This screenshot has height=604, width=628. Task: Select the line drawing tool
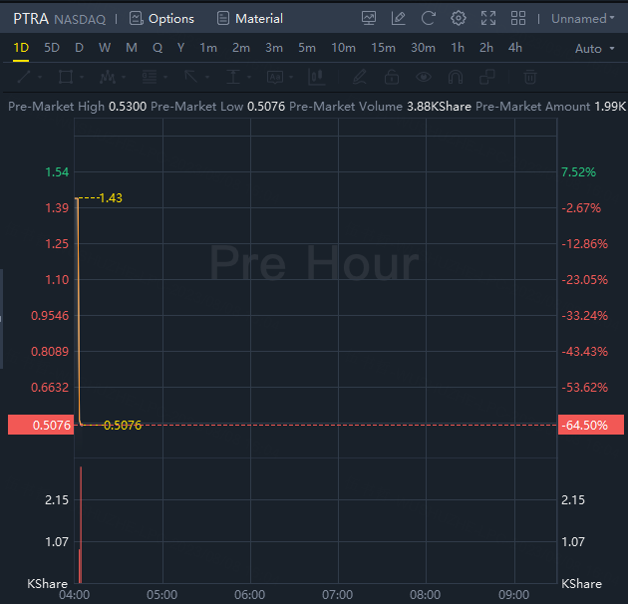[24, 77]
